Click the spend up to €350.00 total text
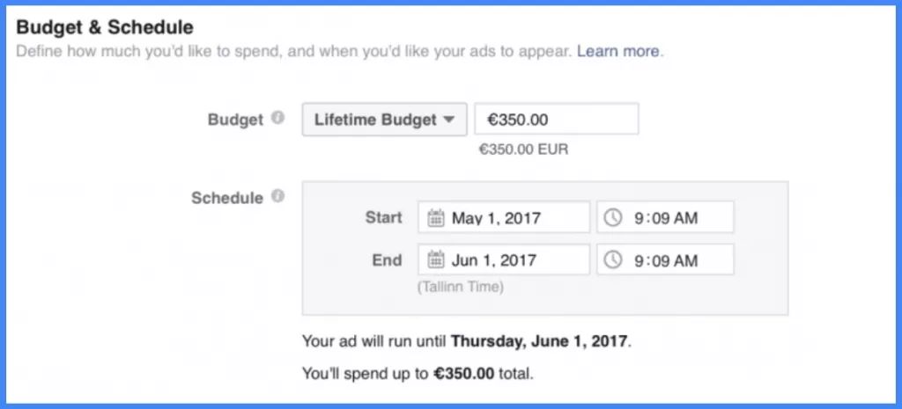902x409 pixels. (x=418, y=373)
